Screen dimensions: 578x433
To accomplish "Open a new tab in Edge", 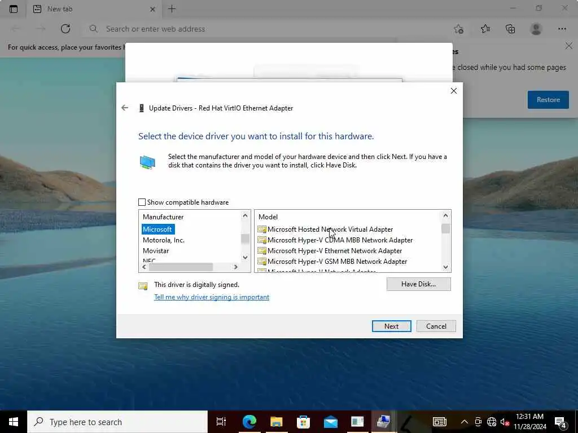I will pos(172,9).
